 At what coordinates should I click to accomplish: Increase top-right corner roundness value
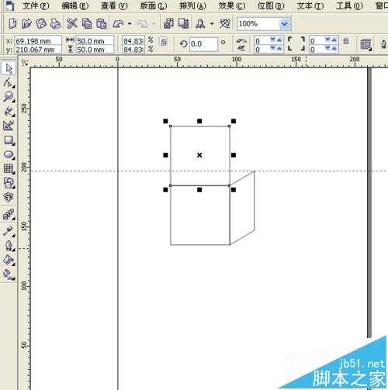(334, 40)
